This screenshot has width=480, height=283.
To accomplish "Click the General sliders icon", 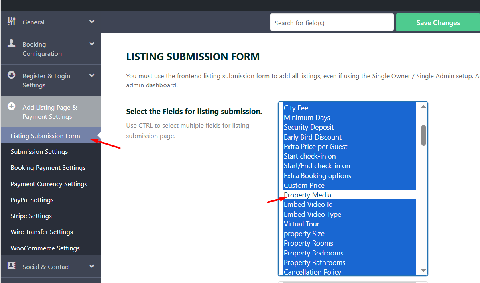I will pos(12,22).
